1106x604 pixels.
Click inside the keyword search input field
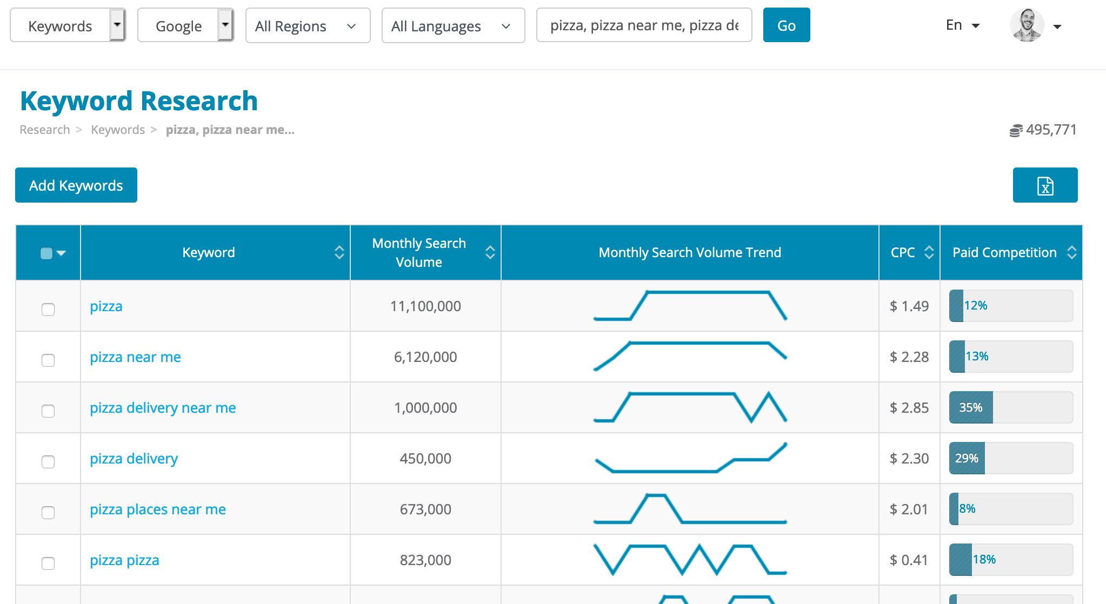coord(643,25)
